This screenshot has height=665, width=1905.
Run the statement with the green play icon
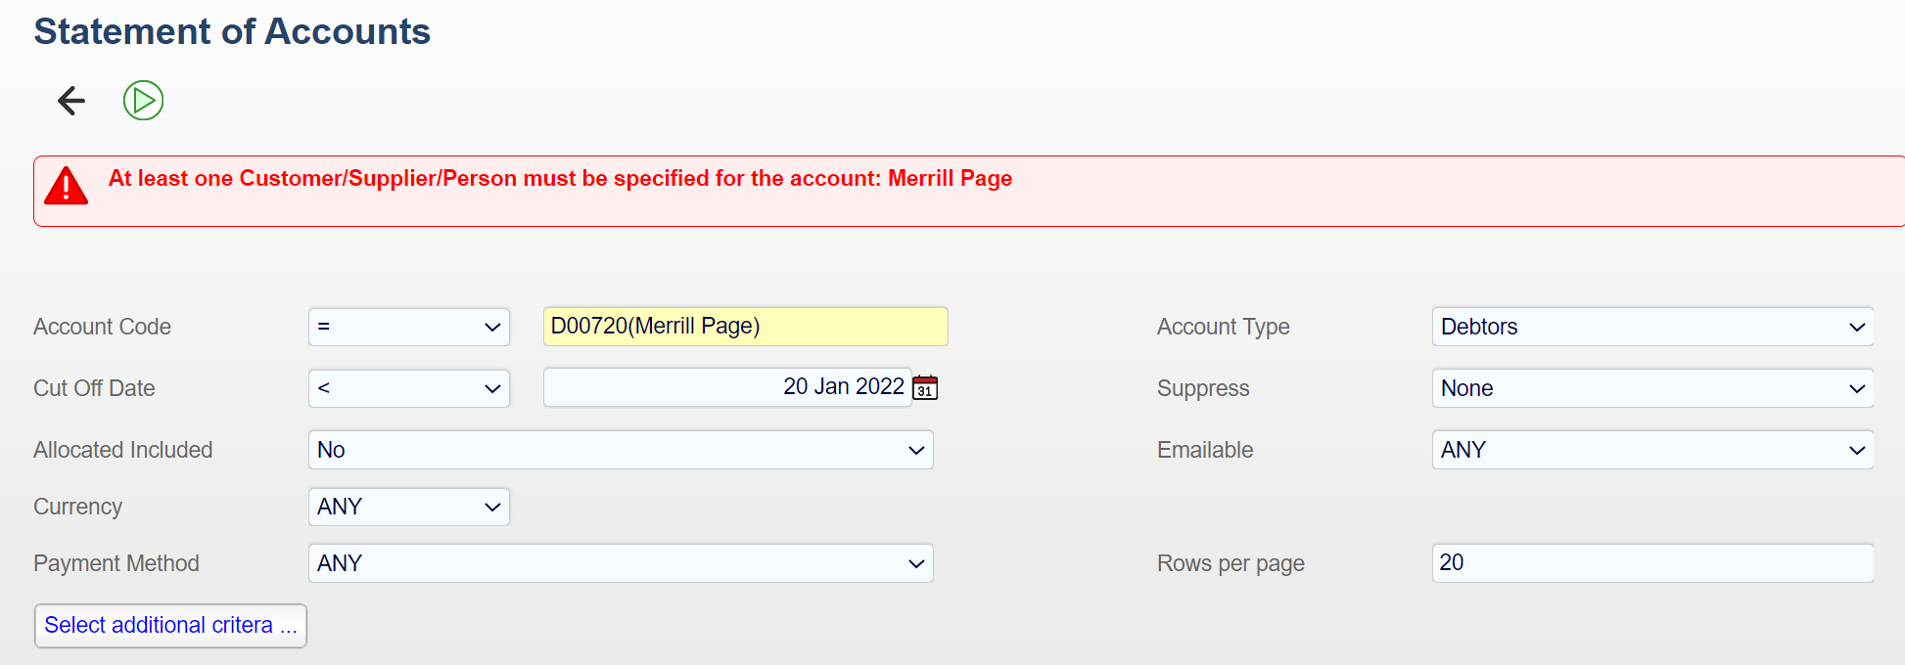tap(143, 101)
